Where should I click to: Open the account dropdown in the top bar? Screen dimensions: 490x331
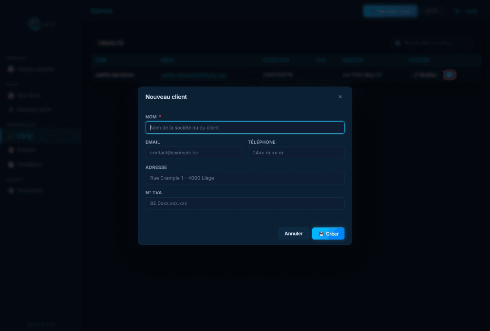pos(465,11)
